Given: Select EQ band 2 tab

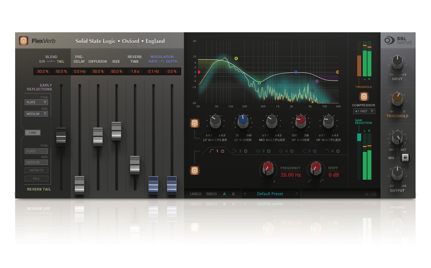Looking at the screenshot, I should click(240, 151).
